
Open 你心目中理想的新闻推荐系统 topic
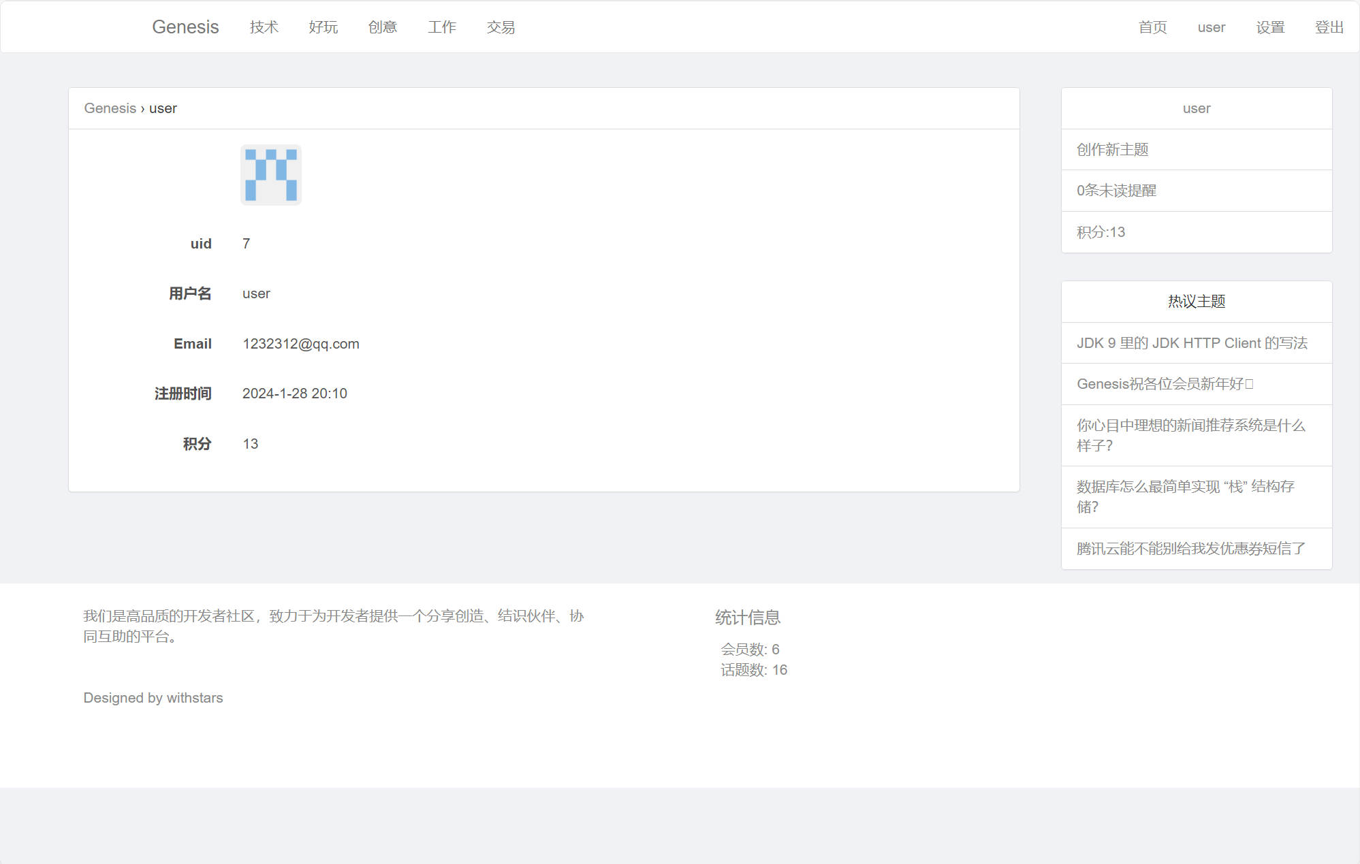point(1190,435)
